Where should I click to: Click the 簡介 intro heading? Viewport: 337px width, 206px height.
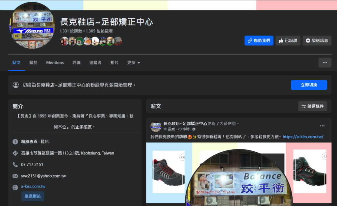18,106
